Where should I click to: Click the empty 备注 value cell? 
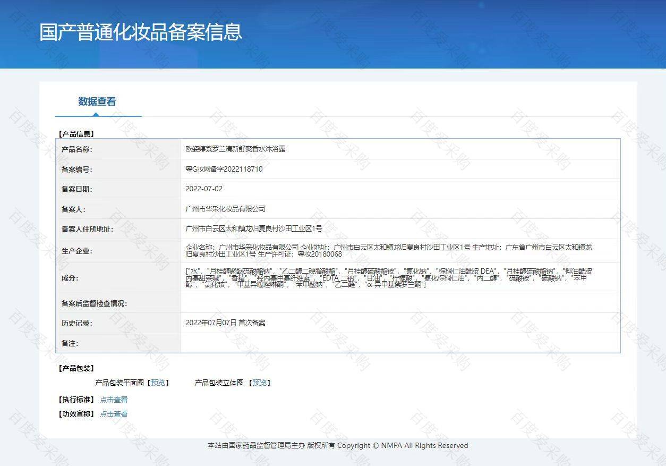[399, 343]
